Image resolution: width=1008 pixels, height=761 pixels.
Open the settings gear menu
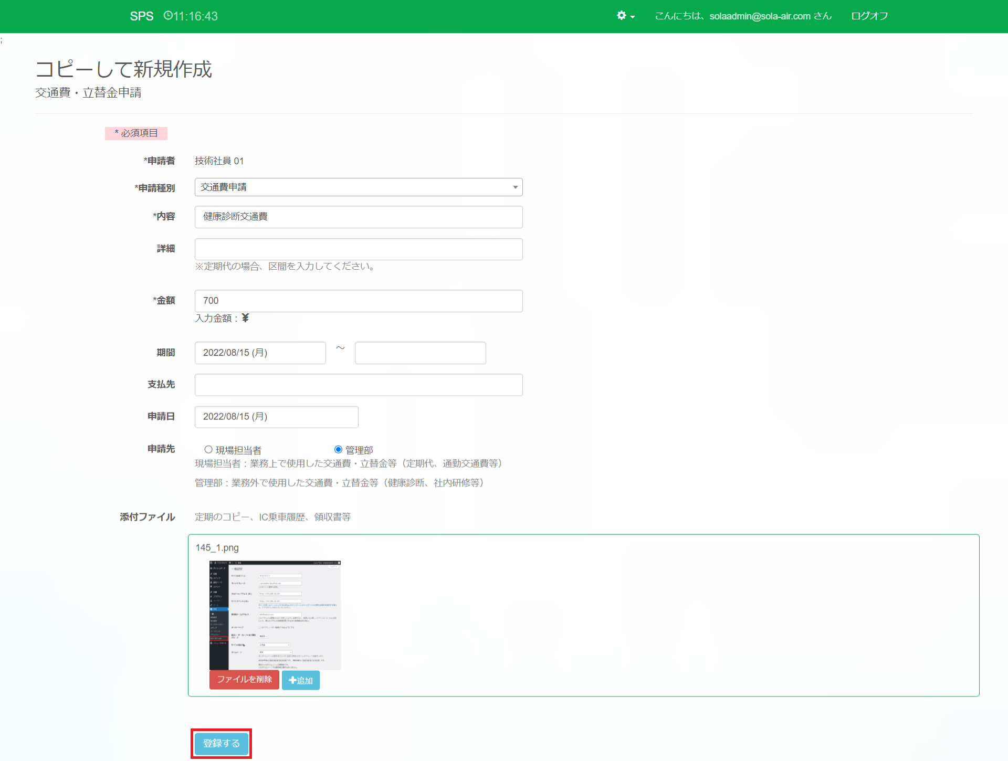[x=622, y=16]
